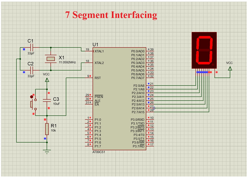Click the VCC power arrow above C3

[x=47, y=80]
